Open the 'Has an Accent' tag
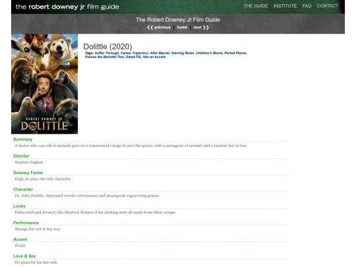 tap(154, 57)
